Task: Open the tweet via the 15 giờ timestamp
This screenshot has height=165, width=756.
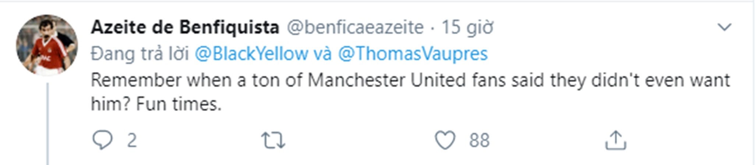Action: (x=467, y=27)
